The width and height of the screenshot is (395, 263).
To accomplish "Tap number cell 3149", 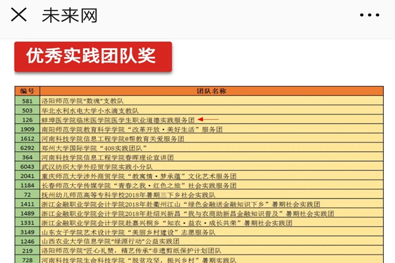I will pyautogui.click(x=27, y=232).
